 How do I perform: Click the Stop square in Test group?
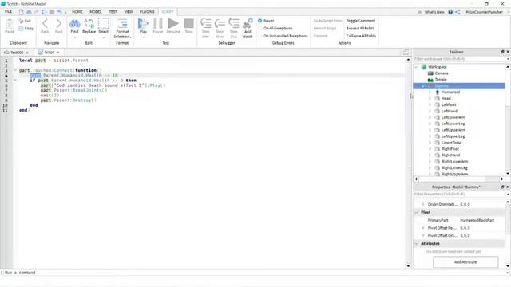188,23
